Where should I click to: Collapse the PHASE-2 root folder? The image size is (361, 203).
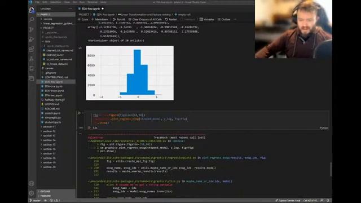pyautogui.click(x=56, y=15)
